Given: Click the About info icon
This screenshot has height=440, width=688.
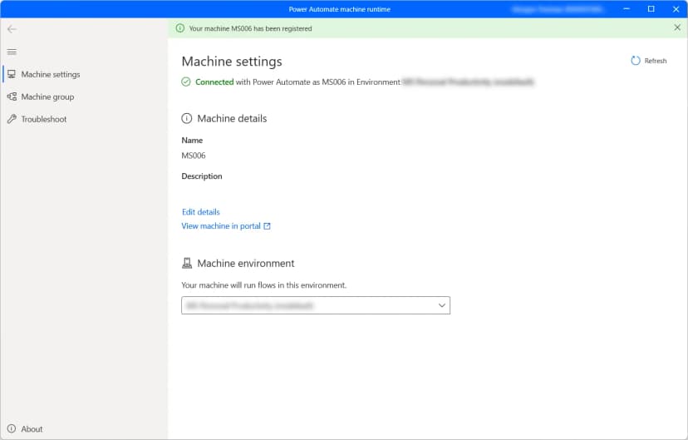Looking at the screenshot, I should point(12,429).
